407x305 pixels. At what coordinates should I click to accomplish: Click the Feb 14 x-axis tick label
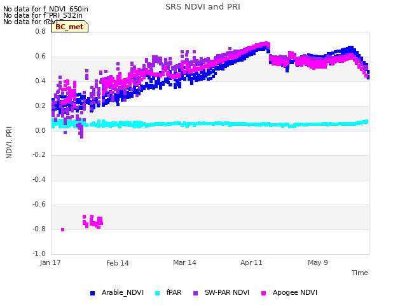(117, 263)
